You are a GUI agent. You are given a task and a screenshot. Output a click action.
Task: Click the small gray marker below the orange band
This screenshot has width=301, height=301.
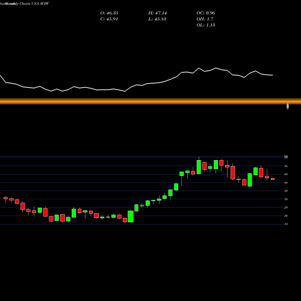tap(288, 107)
